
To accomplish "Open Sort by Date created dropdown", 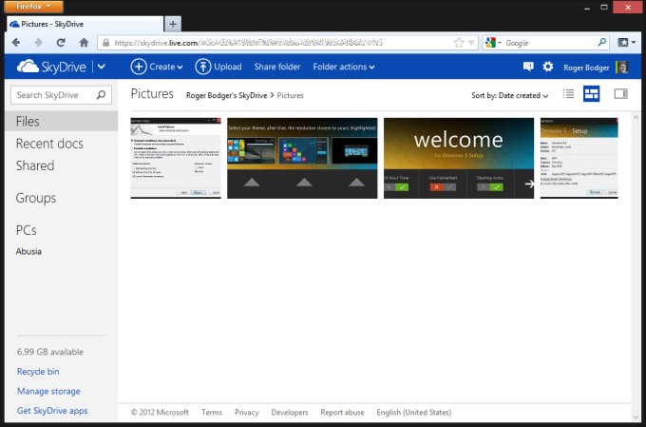I will coord(510,95).
